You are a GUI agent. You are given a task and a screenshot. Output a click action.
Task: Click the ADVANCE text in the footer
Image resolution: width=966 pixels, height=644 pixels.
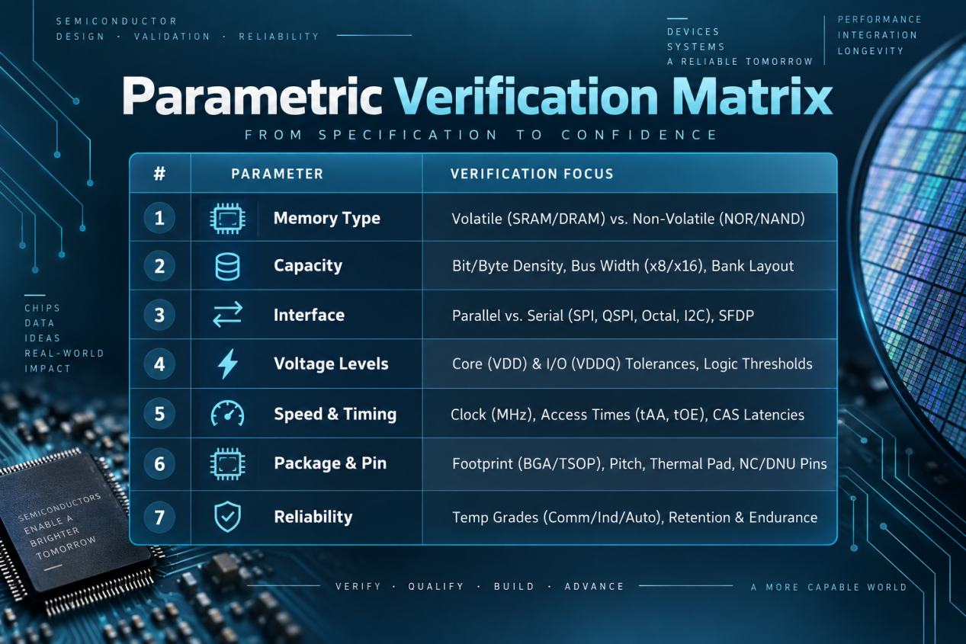(595, 587)
